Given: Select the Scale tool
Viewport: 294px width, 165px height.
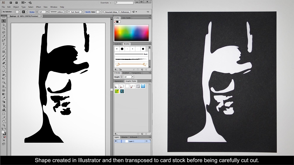Looking at the screenshot, I should point(4,71).
